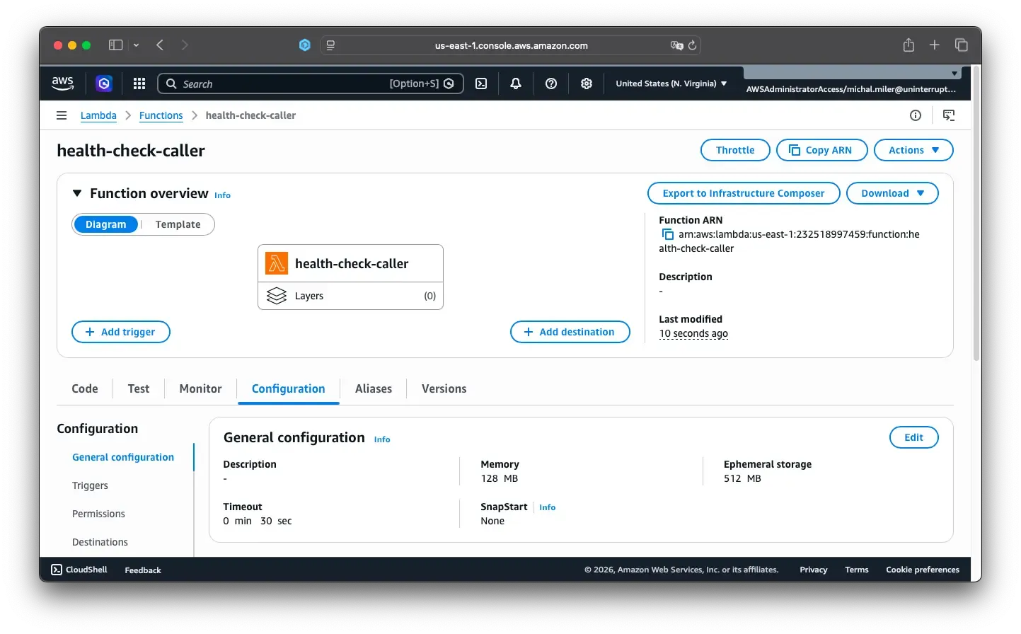Copy the Function ARN with the copy icon
The image size is (1021, 634).
click(667, 234)
